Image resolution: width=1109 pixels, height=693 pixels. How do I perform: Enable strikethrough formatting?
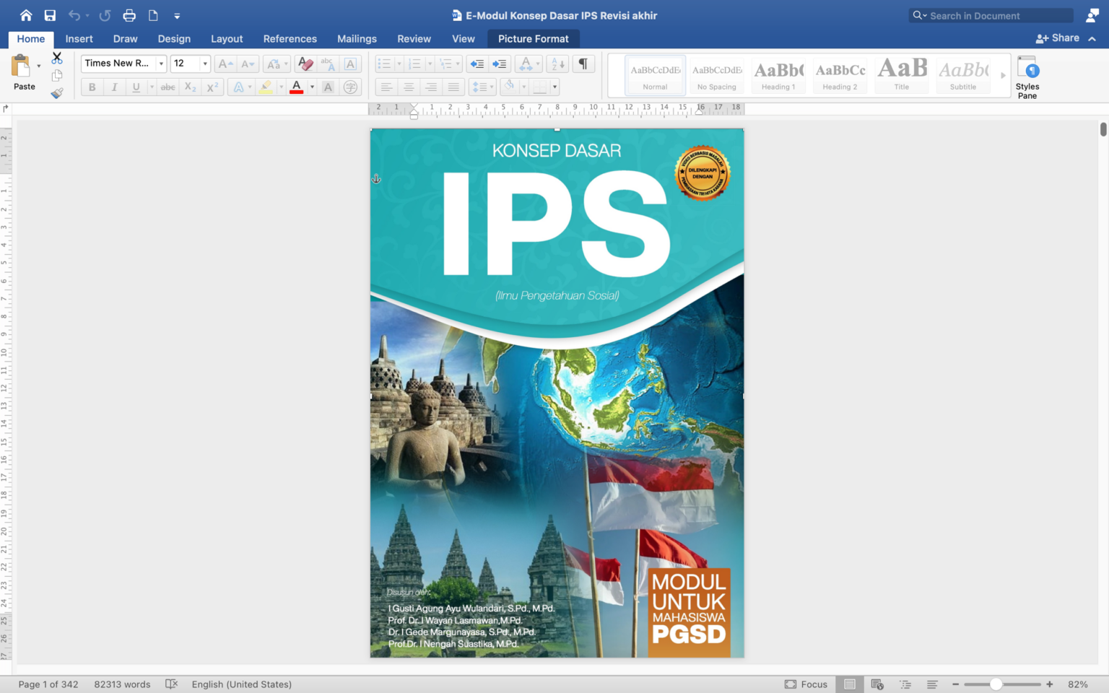click(x=168, y=87)
